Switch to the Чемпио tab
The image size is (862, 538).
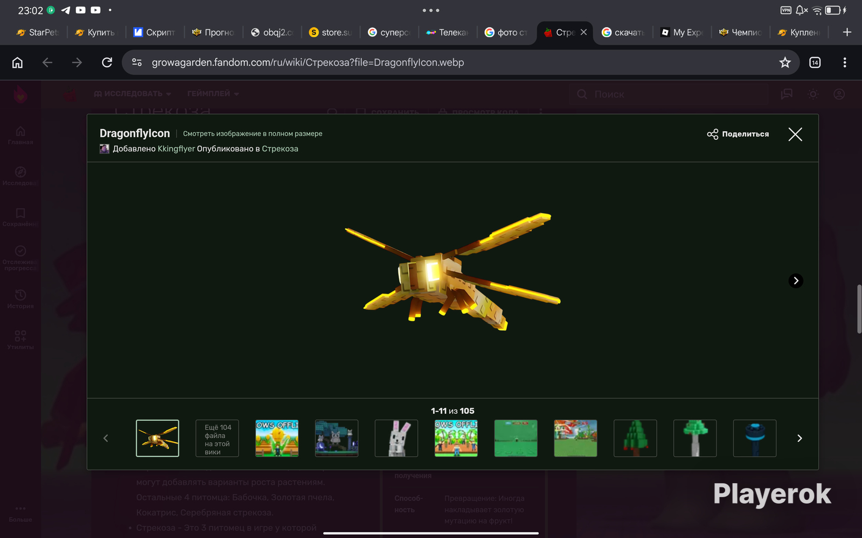741,32
